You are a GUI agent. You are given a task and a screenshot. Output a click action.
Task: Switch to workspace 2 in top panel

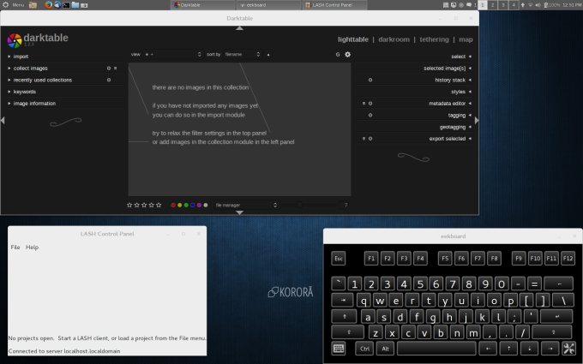pos(493,5)
